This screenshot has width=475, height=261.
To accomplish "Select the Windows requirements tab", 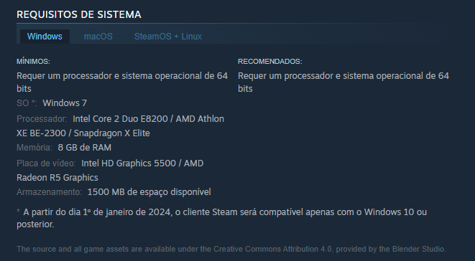I will tap(45, 37).
